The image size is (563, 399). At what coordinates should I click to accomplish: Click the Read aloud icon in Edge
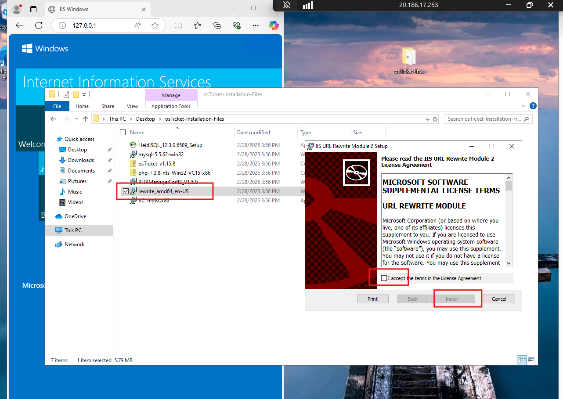pos(138,25)
